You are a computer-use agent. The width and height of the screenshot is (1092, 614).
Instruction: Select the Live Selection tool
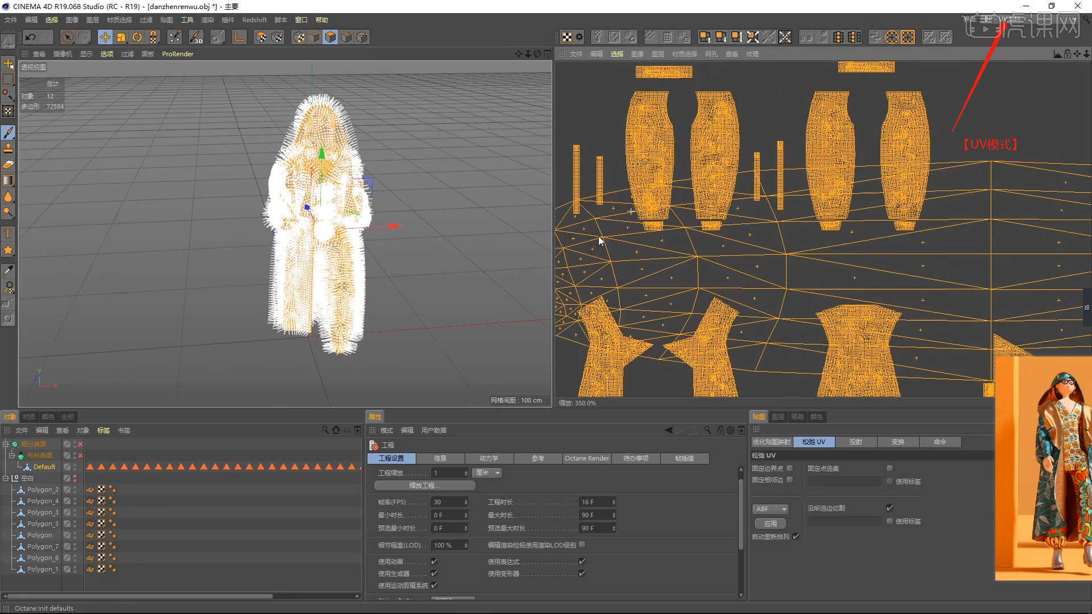point(68,37)
